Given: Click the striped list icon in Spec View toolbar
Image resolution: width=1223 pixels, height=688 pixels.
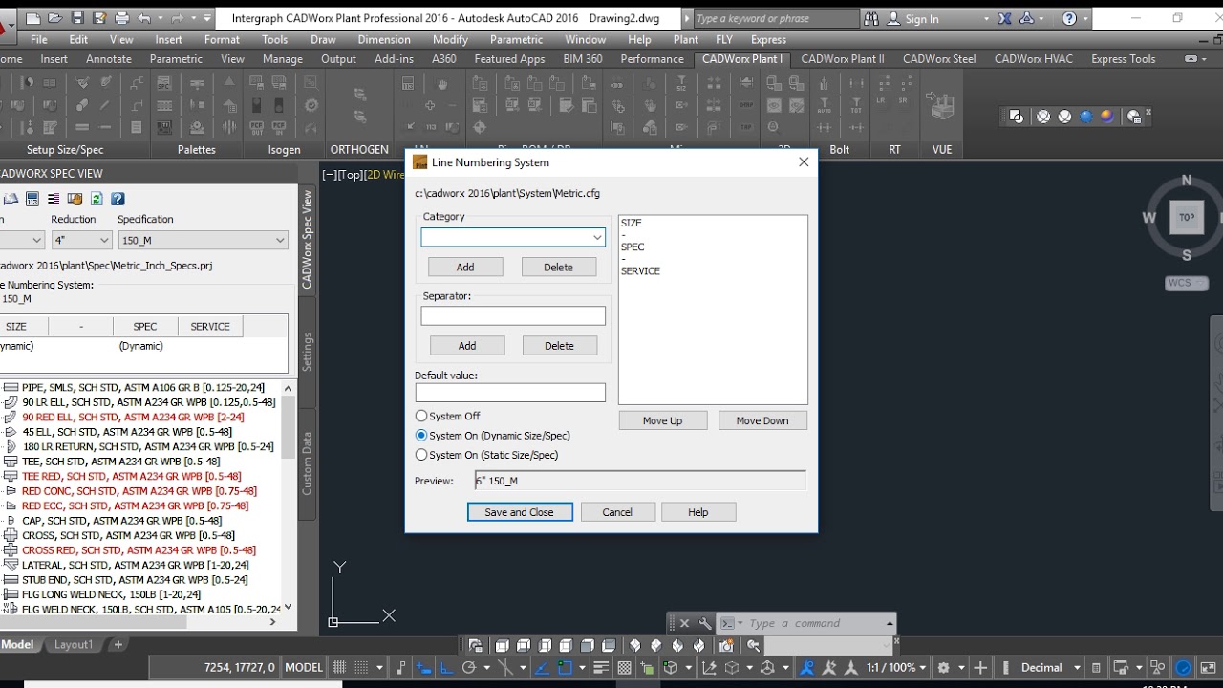Looking at the screenshot, I should 54,199.
